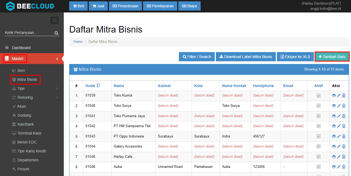Click the hamburger menu icon in sidebar
Image resolution: width=351 pixels, height=176 pixels.
55,20
